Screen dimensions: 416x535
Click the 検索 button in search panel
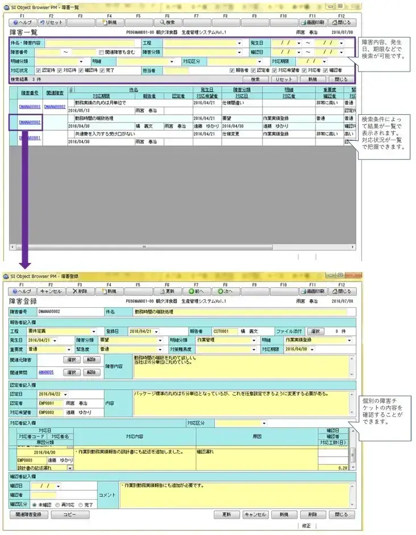click(x=255, y=79)
